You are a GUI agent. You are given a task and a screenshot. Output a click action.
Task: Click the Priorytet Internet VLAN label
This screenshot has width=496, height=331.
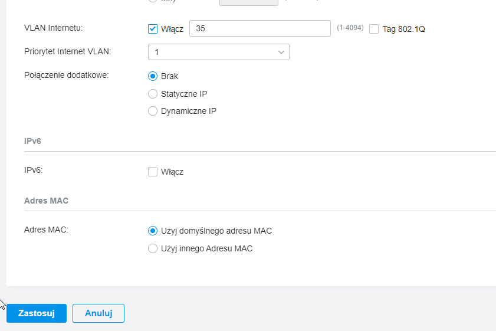coord(67,51)
